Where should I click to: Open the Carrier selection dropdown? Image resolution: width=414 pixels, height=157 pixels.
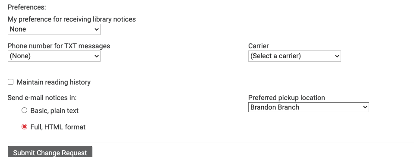tap(294, 56)
